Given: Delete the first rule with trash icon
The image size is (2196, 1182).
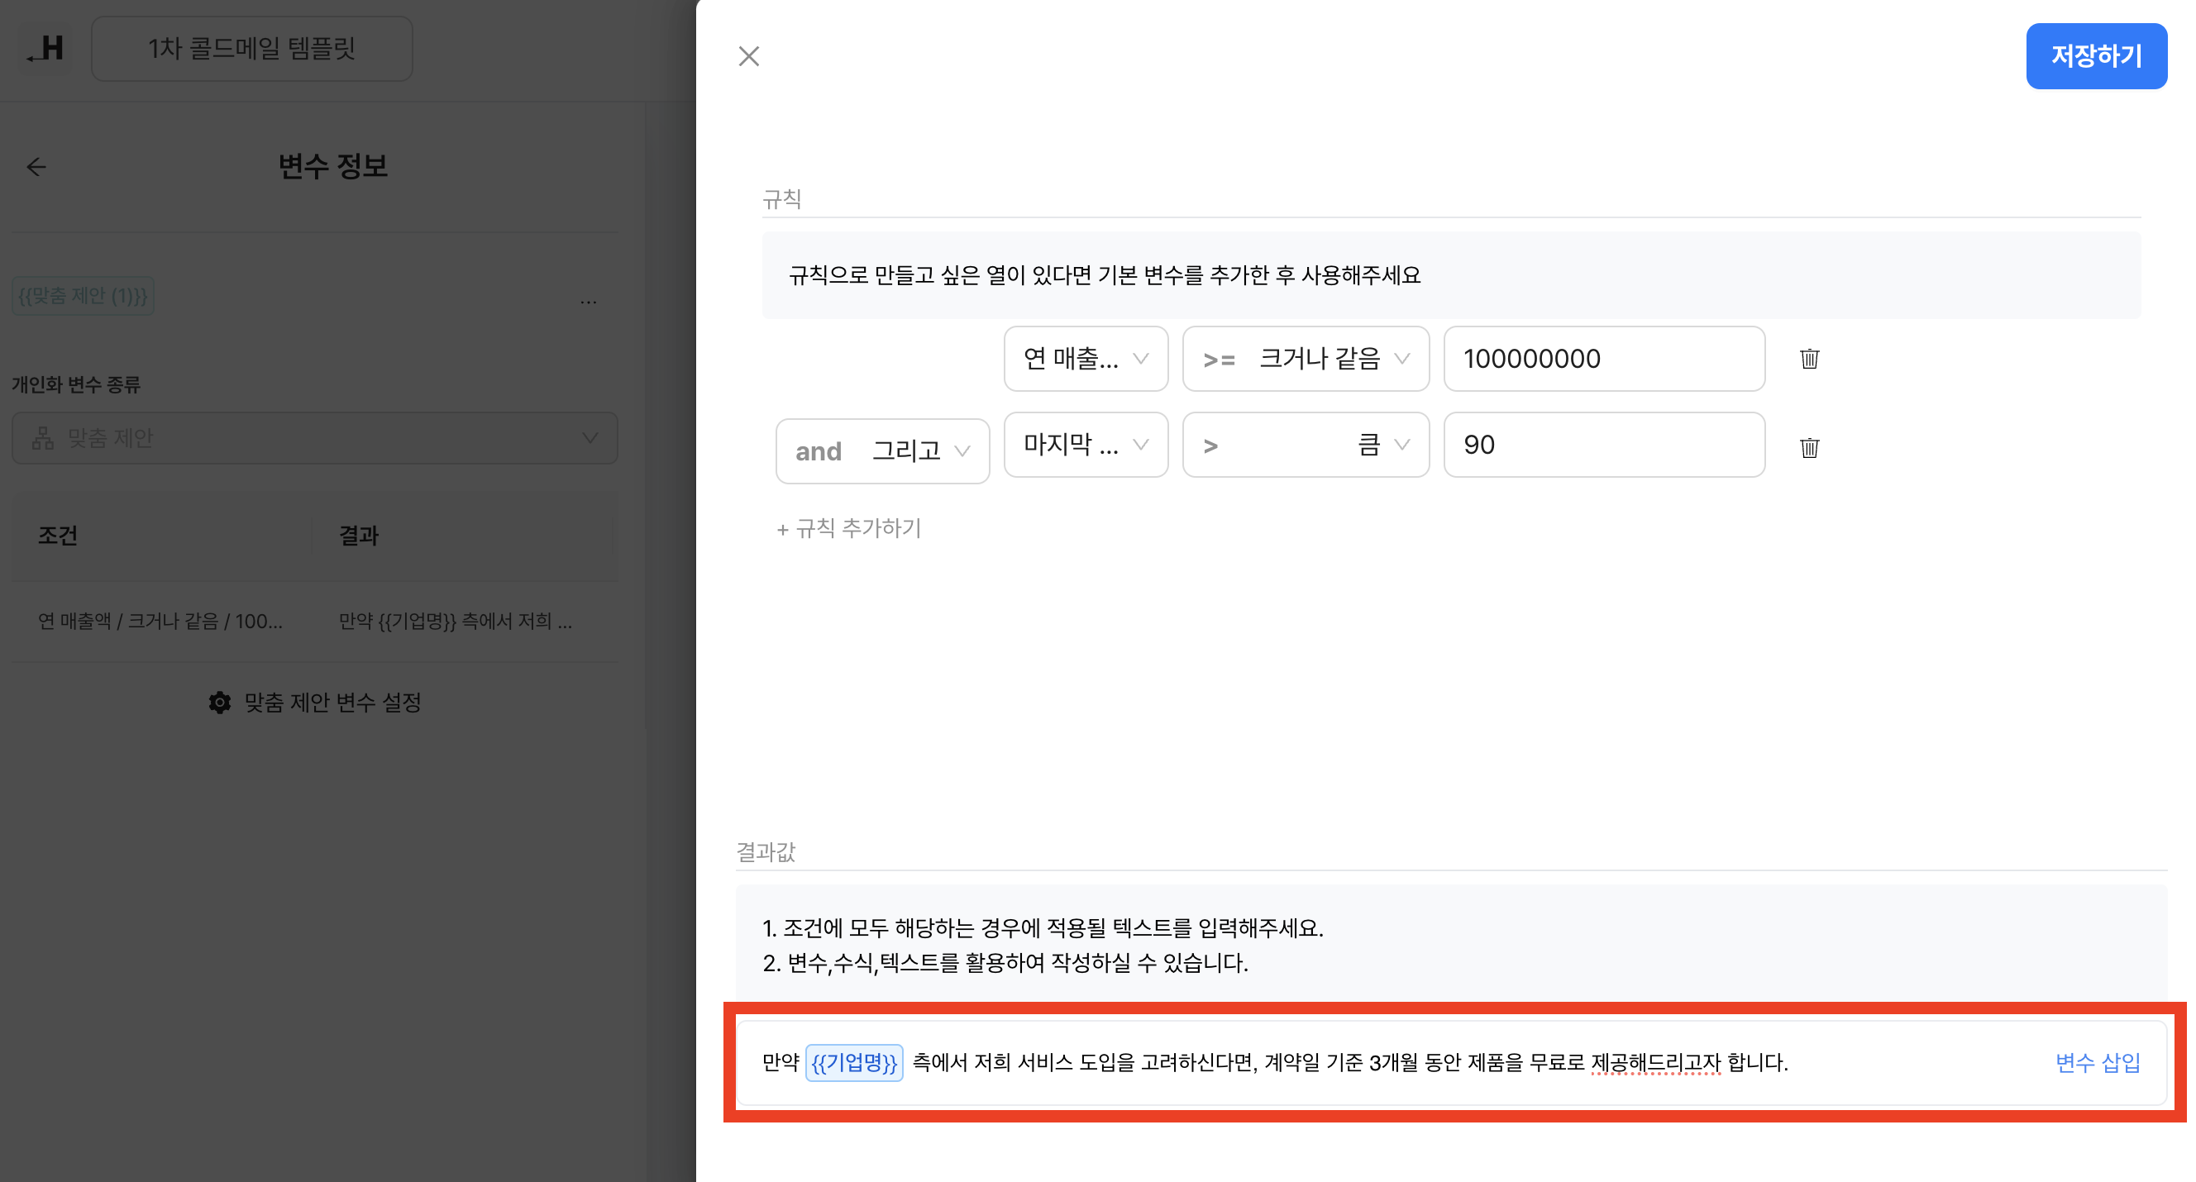Looking at the screenshot, I should [1809, 359].
